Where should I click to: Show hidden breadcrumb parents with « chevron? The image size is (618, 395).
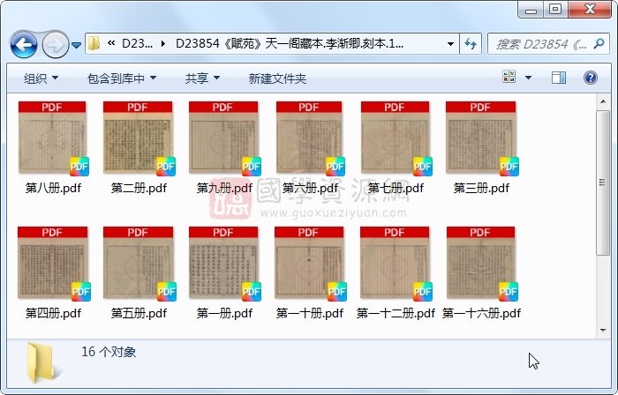coord(111,43)
